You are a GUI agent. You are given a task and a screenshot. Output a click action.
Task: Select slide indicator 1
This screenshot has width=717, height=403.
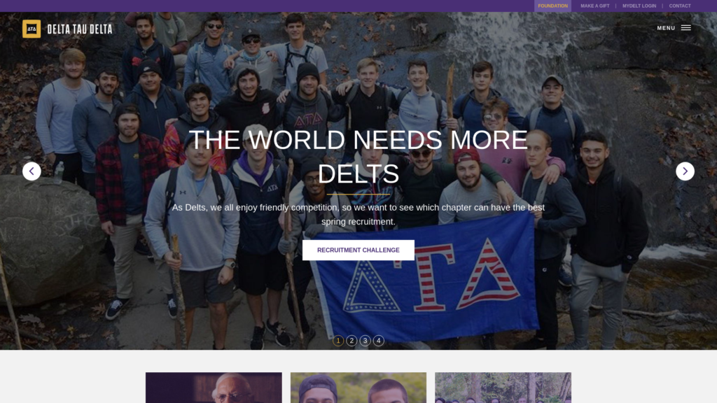click(x=338, y=341)
